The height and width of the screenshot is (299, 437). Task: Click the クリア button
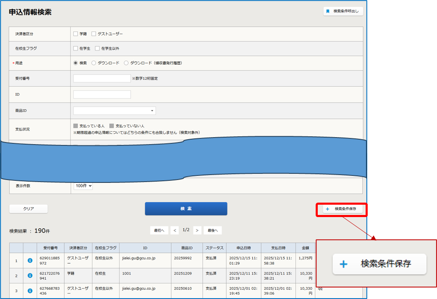pyautogui.click(x=28, y=209)
